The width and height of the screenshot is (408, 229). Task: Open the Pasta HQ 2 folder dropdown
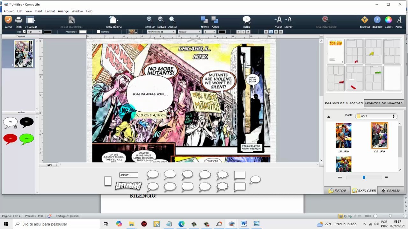tap(376, 116)
